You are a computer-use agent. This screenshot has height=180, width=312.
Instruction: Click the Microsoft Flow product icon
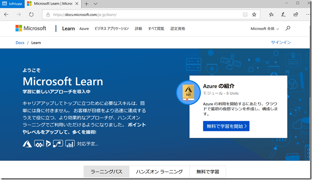pyautogui.click(x=58, y=143)
